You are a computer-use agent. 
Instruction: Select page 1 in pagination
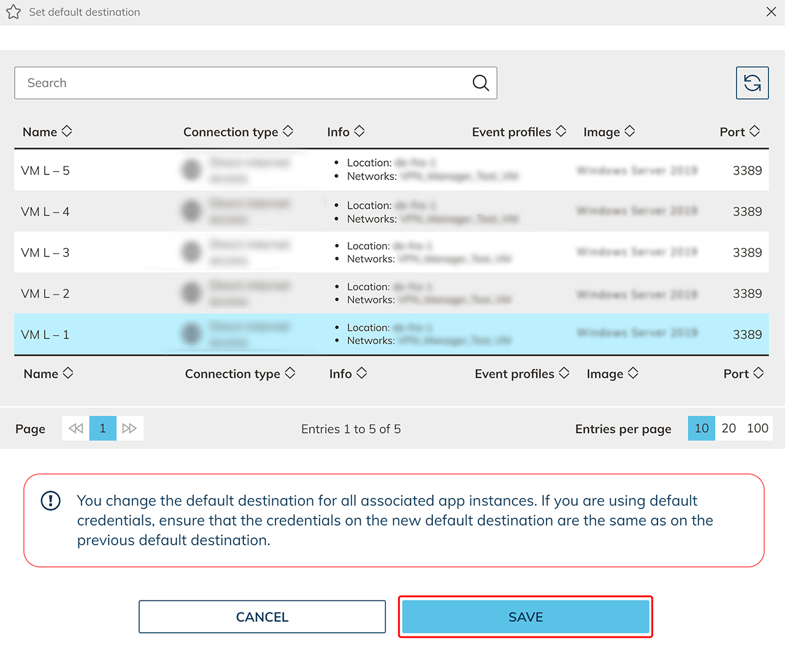coord(103,428)
